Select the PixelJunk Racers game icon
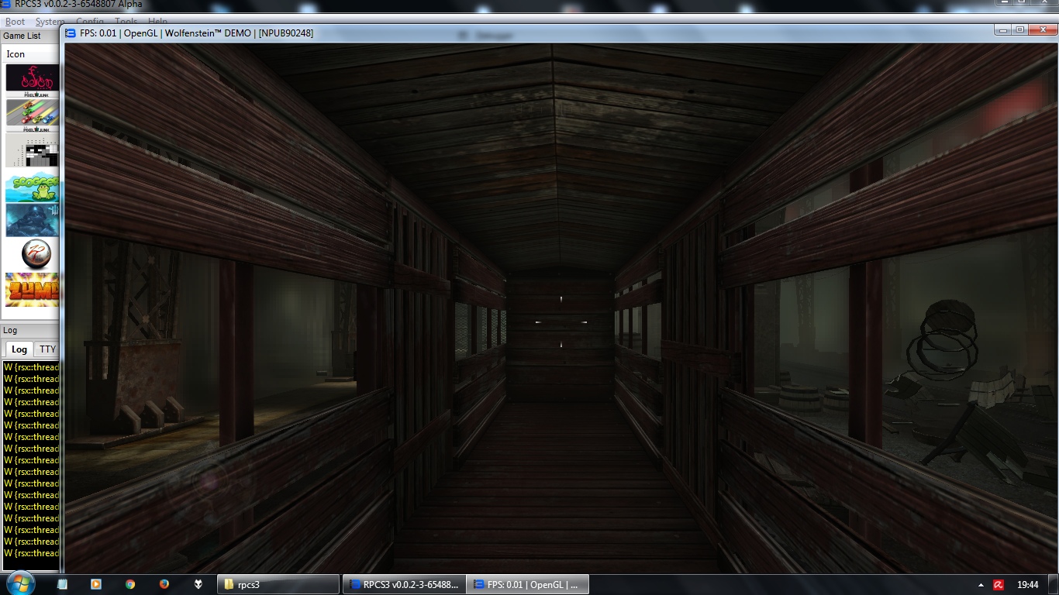The width and height of the screenshot is (1059, 595). pos(33,113)
